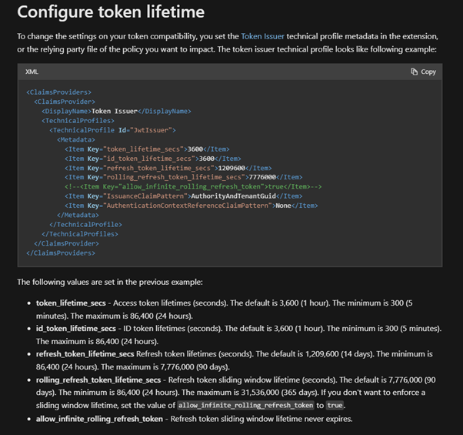Click the XML language label above the code

32,72
